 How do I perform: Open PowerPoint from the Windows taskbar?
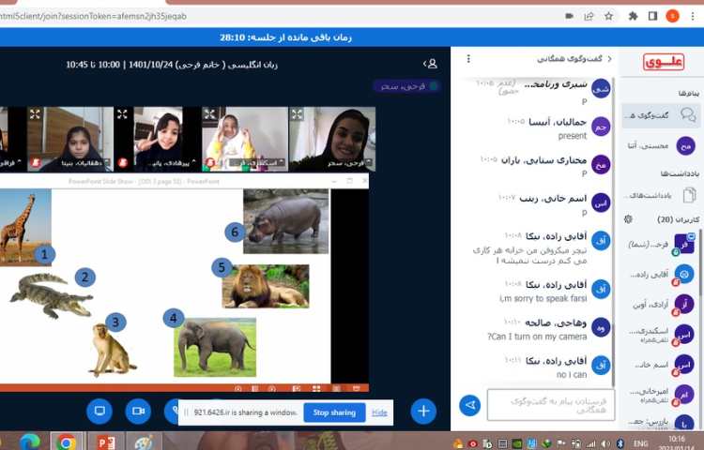pyautogui.click(x=105, y=441)
